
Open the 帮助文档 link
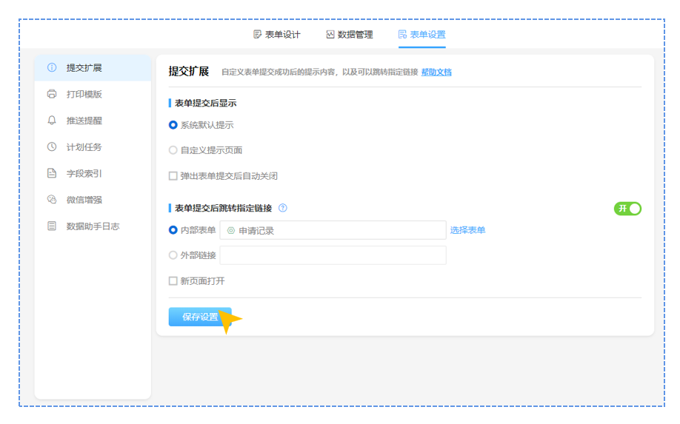click(436, 73)
